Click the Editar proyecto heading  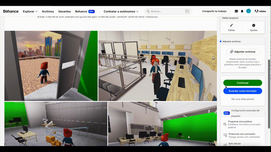[x=230, y=18]
